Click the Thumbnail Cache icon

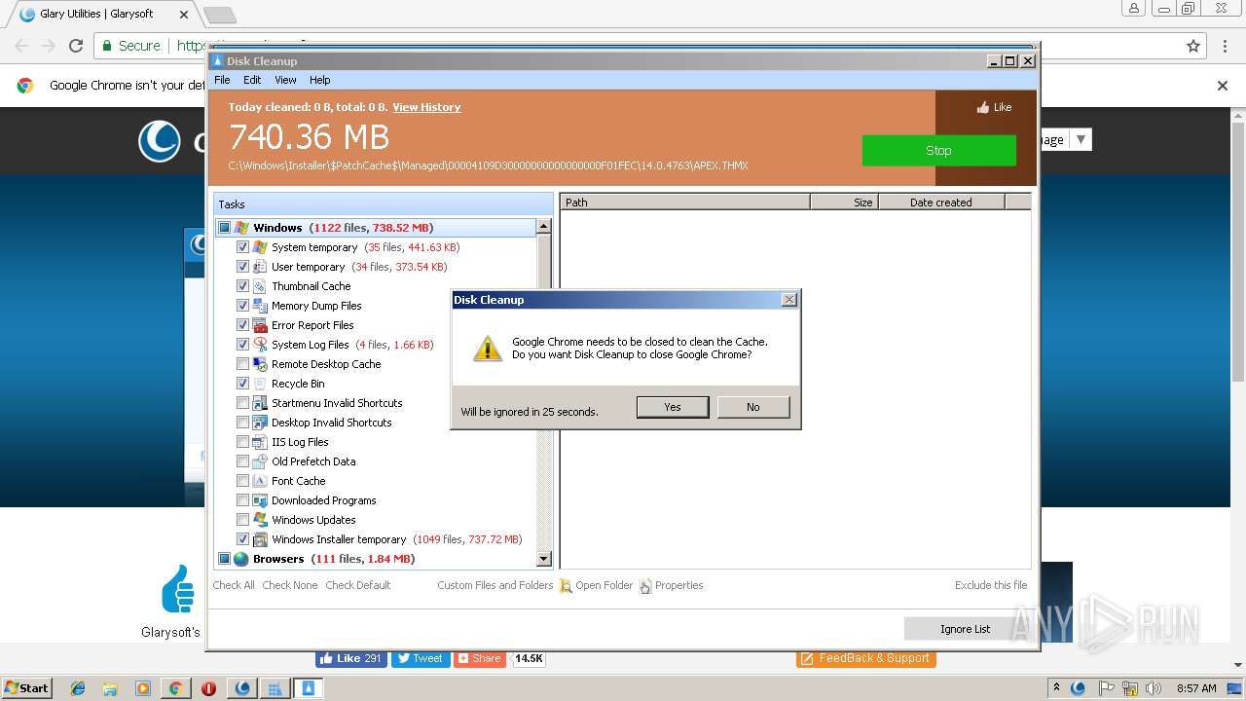tap(260, 286)
